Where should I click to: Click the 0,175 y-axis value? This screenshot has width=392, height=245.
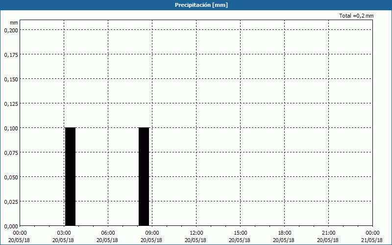[11, 55]
